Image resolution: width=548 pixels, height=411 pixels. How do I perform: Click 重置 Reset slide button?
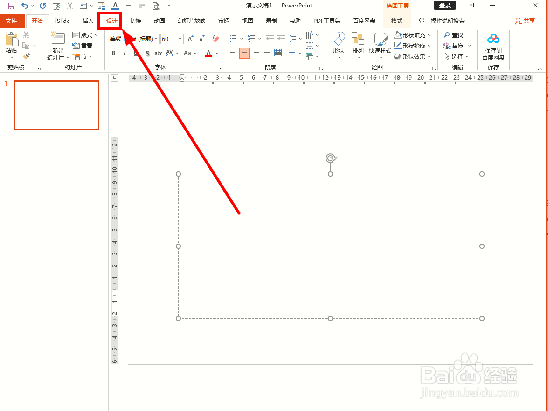pos(83,46)
